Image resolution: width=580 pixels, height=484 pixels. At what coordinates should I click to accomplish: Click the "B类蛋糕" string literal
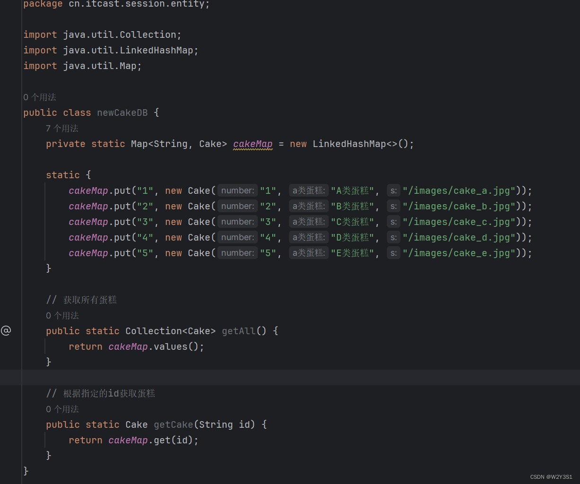click(x=353, y=206)
